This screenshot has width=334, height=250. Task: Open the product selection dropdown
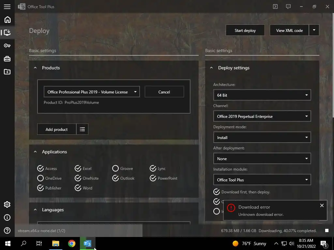(x=92, y=92)
